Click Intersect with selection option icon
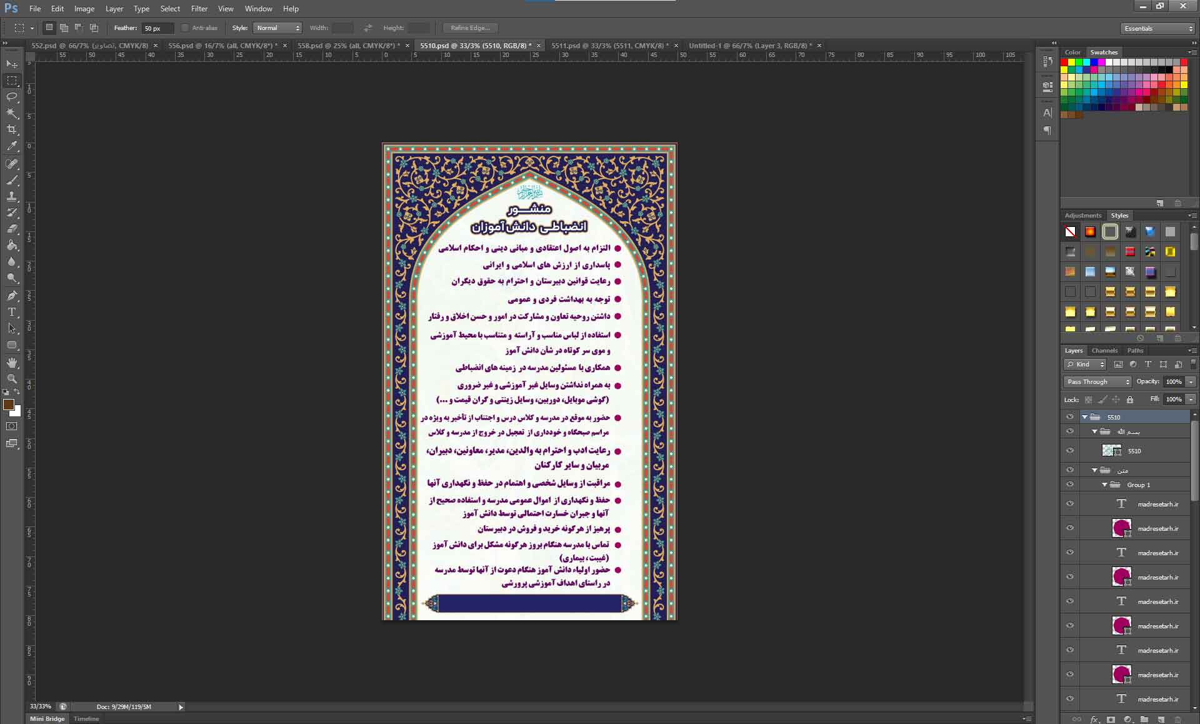1200x724 pixels. [x=94, y=28]
